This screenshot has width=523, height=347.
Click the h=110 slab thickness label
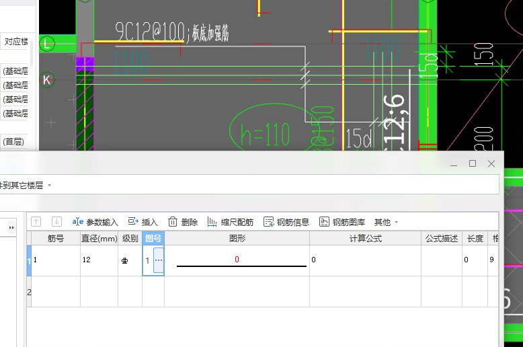[265, 134]
